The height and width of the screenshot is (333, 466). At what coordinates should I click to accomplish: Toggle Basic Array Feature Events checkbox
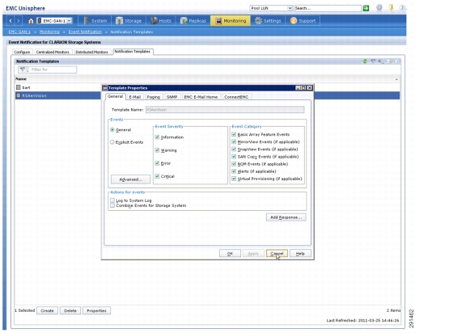pyautogui.click(x=234, y=134)
